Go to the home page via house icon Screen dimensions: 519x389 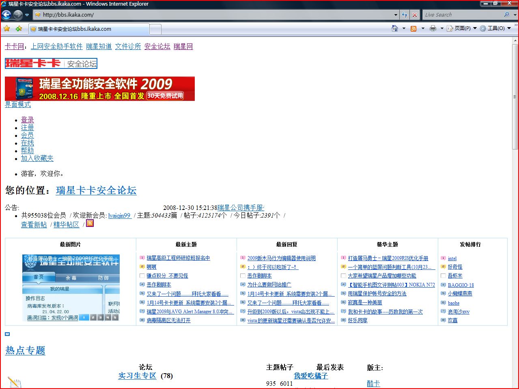pyautogui.click(x=394, y=28)
